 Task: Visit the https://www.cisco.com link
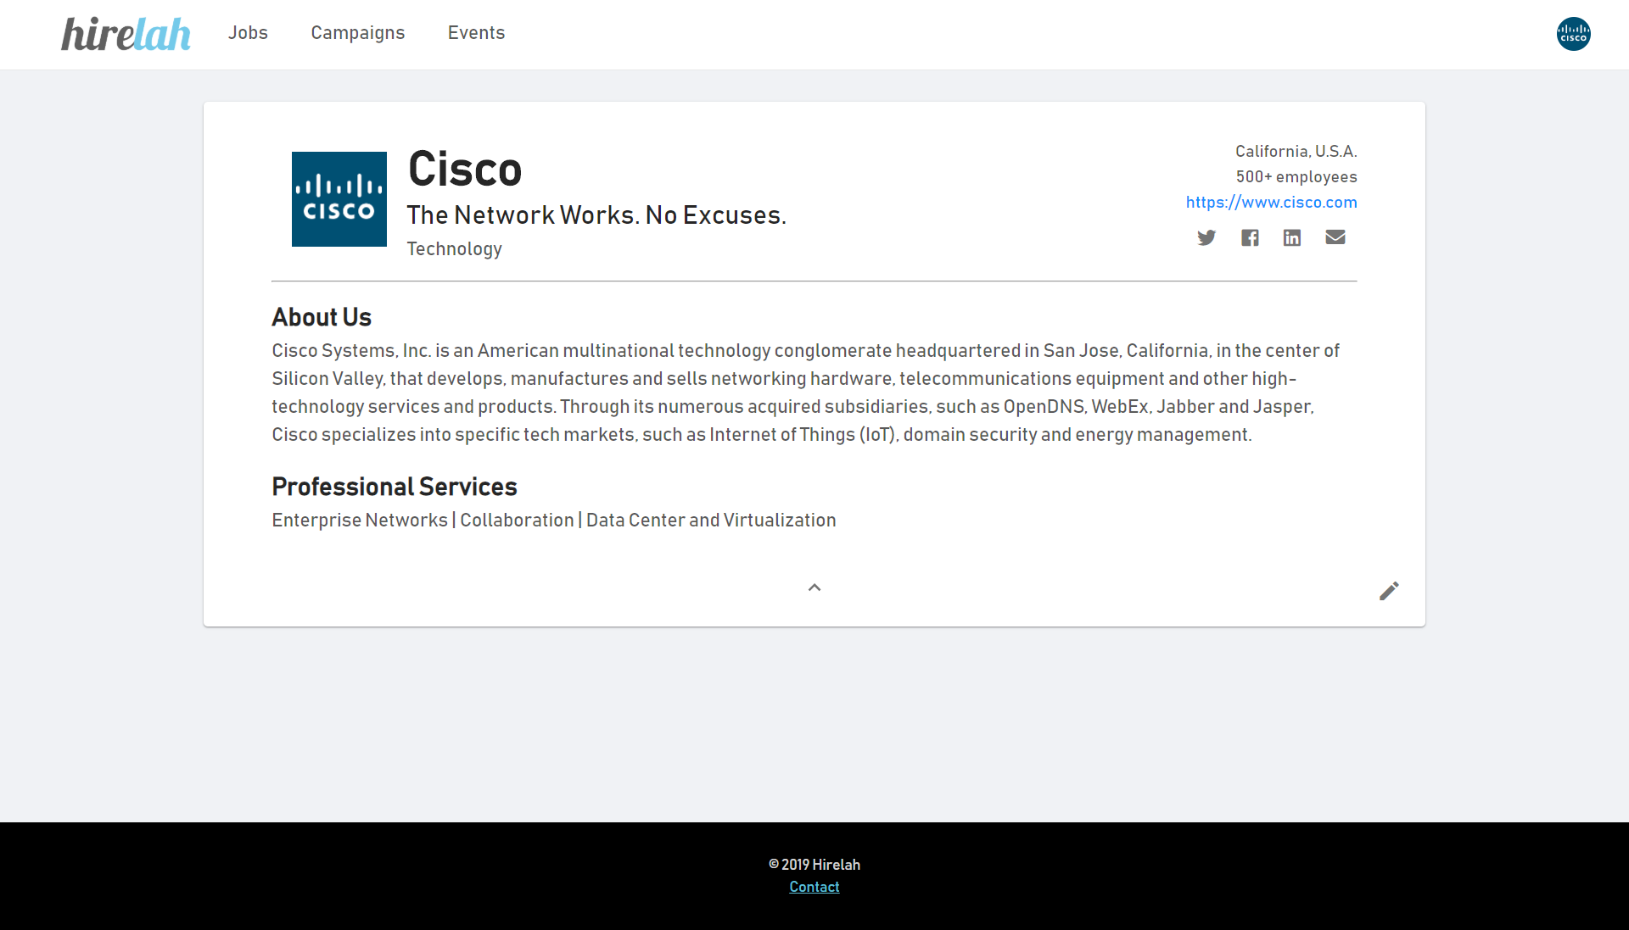(x=1271, y=203)
